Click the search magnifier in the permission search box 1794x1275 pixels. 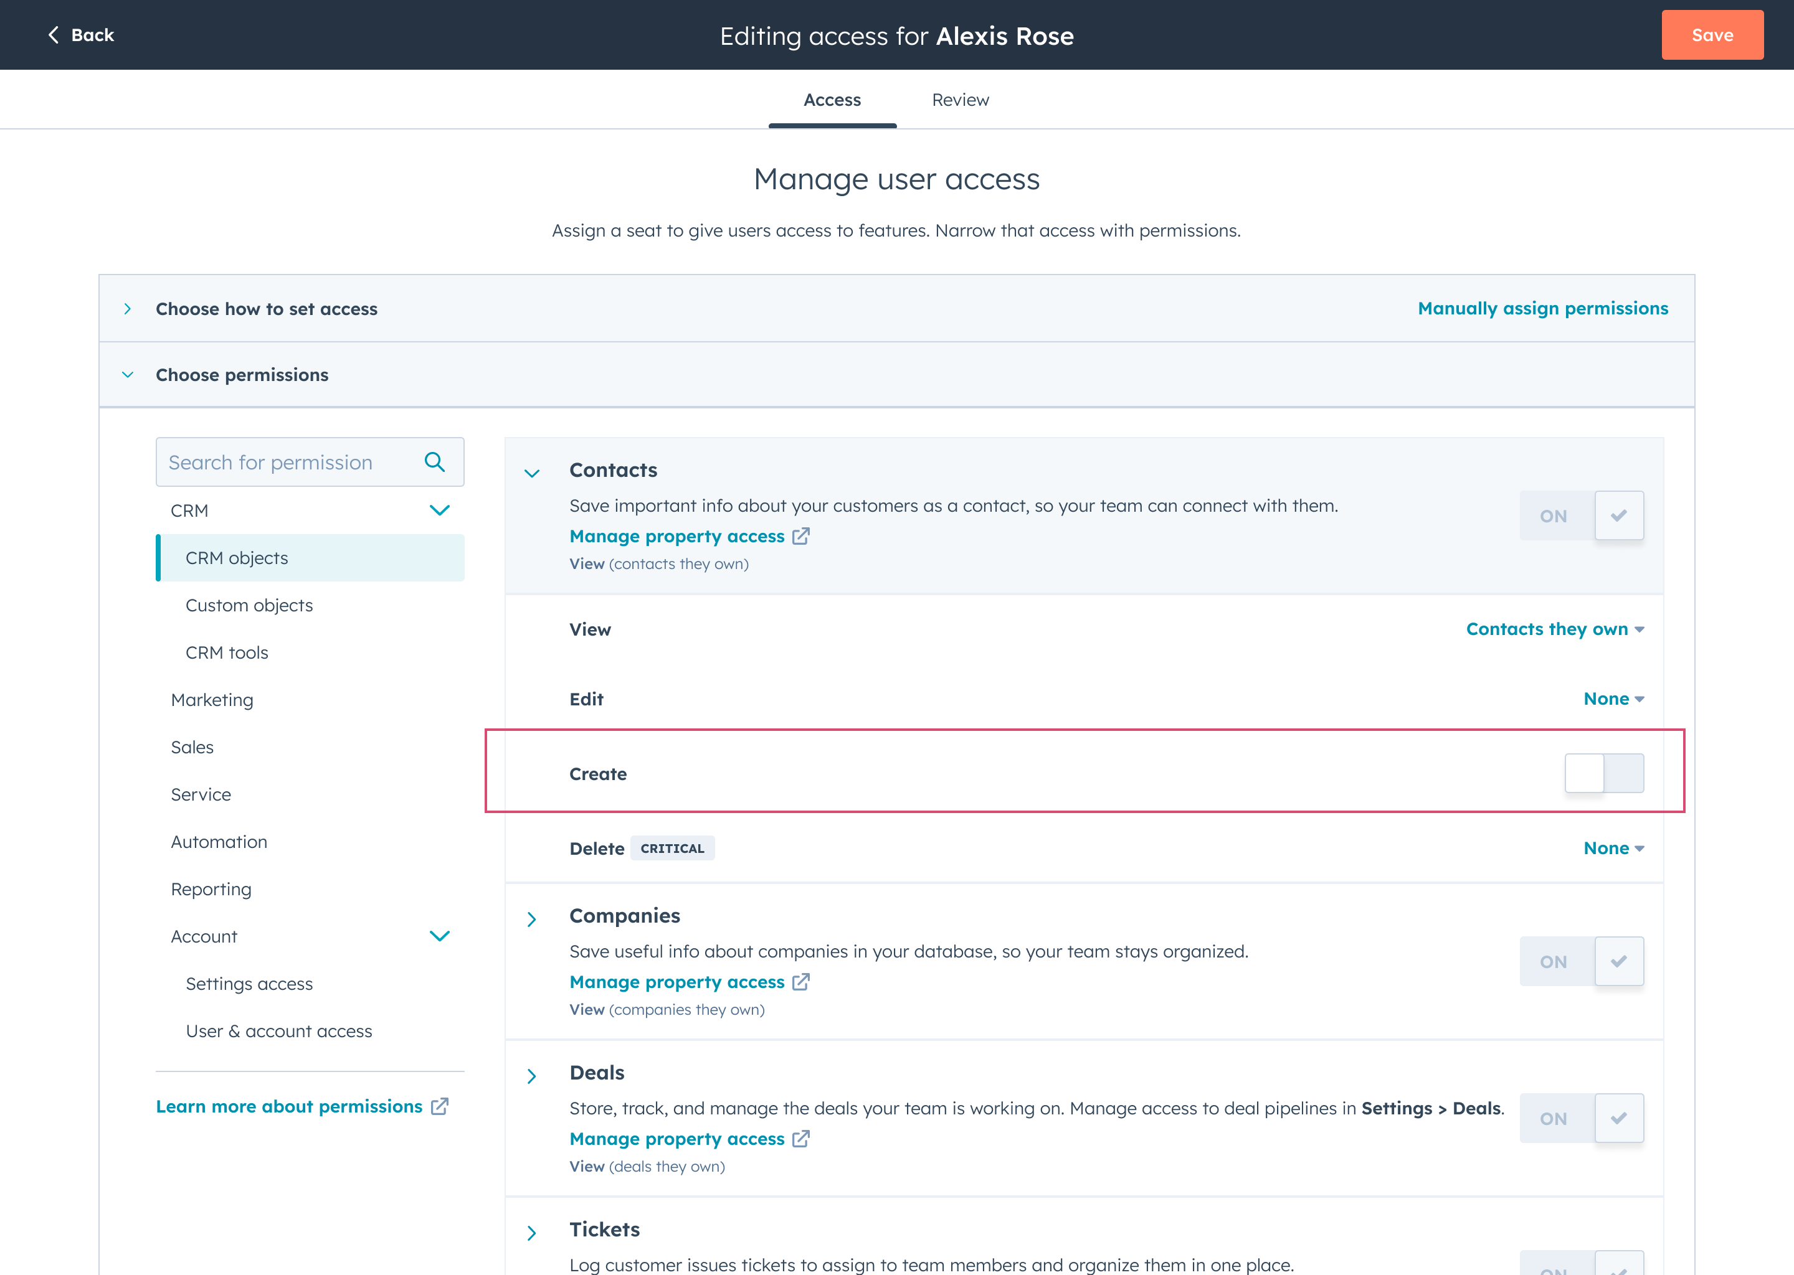[434, 462]
